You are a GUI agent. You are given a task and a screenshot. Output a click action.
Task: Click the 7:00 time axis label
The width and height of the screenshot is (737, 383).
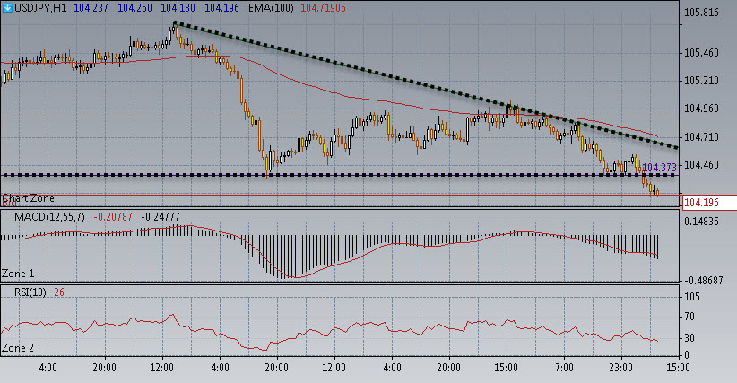click(x=565, y=368)
